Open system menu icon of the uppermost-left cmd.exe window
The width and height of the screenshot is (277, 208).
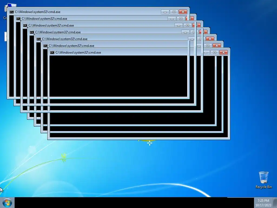[12, 12]
